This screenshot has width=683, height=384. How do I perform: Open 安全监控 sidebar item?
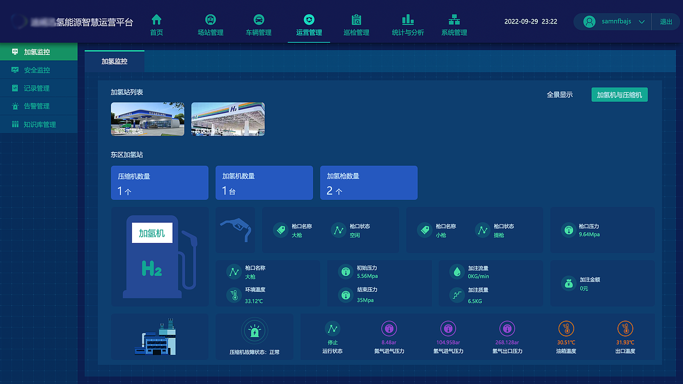pyautogui.click(x=38, y=70)
